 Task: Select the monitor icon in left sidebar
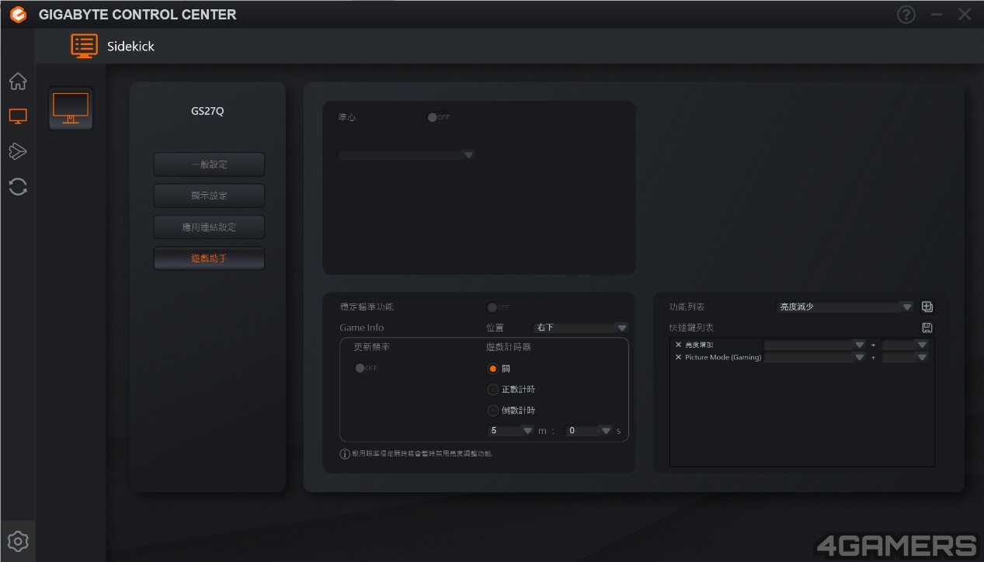click(x=18, y=116)
